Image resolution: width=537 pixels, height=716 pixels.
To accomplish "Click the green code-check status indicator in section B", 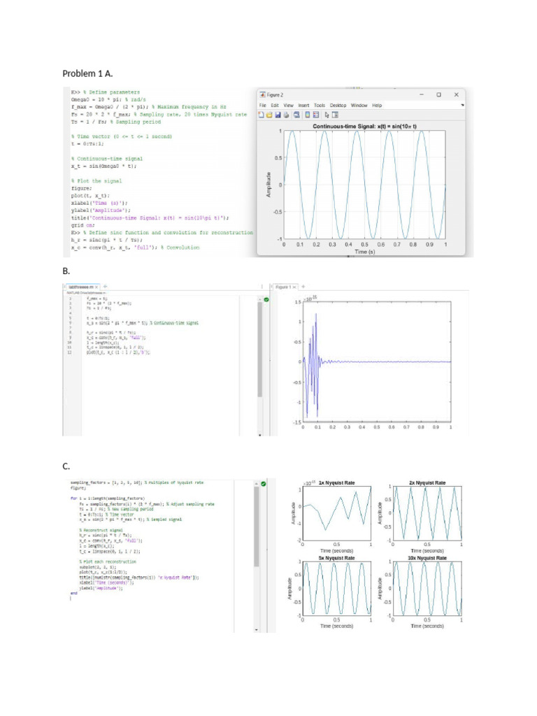I will pyautogui.click(x=266, y=299).
